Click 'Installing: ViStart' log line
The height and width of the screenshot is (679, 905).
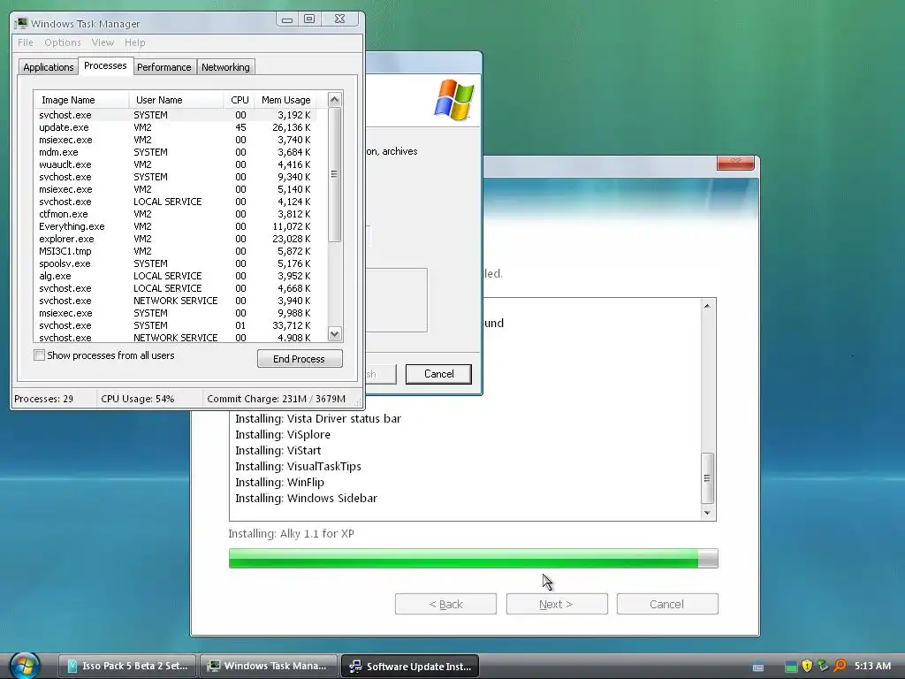coord(278,450)
